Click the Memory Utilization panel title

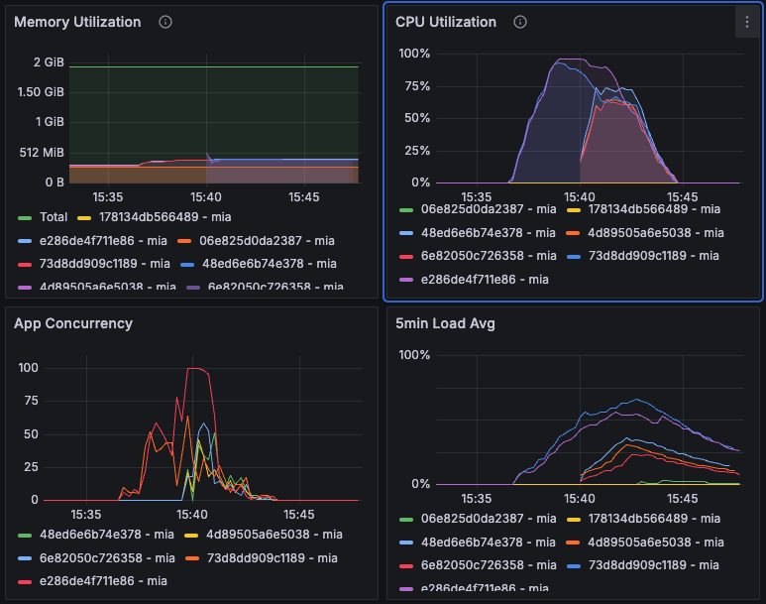tap(77, 22)
